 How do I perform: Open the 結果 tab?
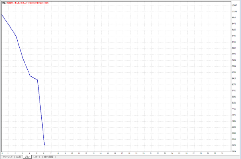(18, 157)
